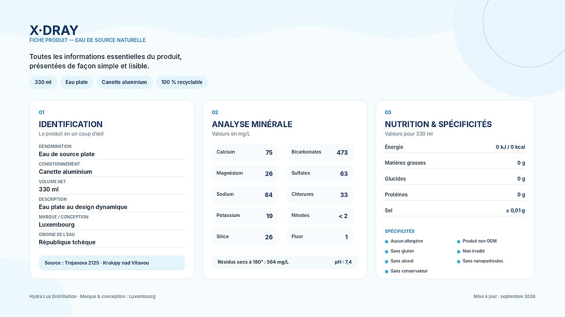565x317 pixels.
Task: Click the X·DRAY brand title
Action: tap(54, 30)
